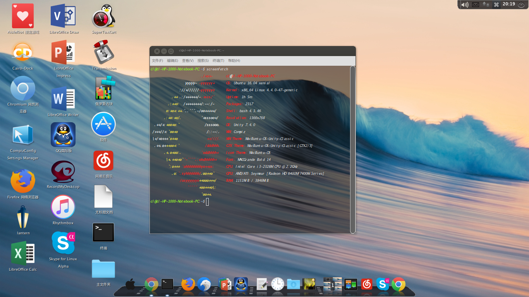Open 搜索(S) menu in terminal
Viewport: 529px width, 297px height.
pyautogui.click(x=203, y=61)
